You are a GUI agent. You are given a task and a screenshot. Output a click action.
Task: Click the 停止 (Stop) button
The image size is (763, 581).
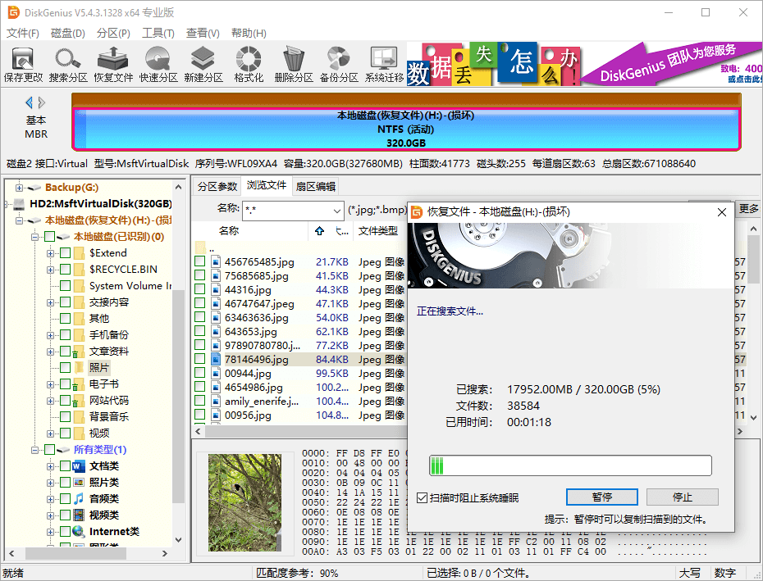point(683,497)
